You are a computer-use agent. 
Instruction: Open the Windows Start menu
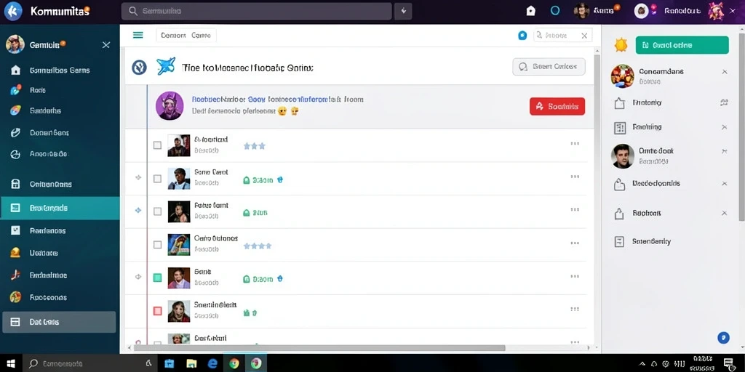(x=10, y=363)
